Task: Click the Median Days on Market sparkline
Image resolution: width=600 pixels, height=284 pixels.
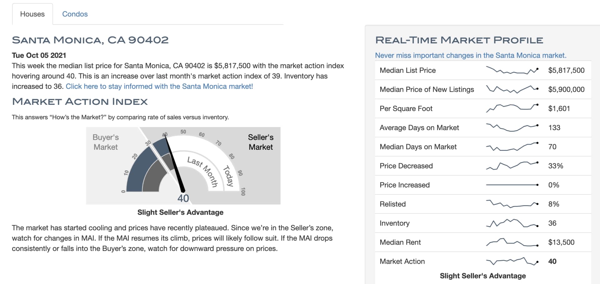Action: pyautogui.click(x=512, y=146)
